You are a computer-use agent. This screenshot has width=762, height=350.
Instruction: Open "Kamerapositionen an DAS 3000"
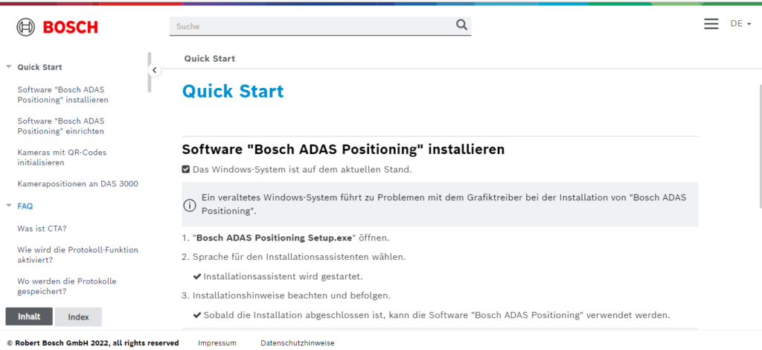pyautogui.click(x=77, y=184)
